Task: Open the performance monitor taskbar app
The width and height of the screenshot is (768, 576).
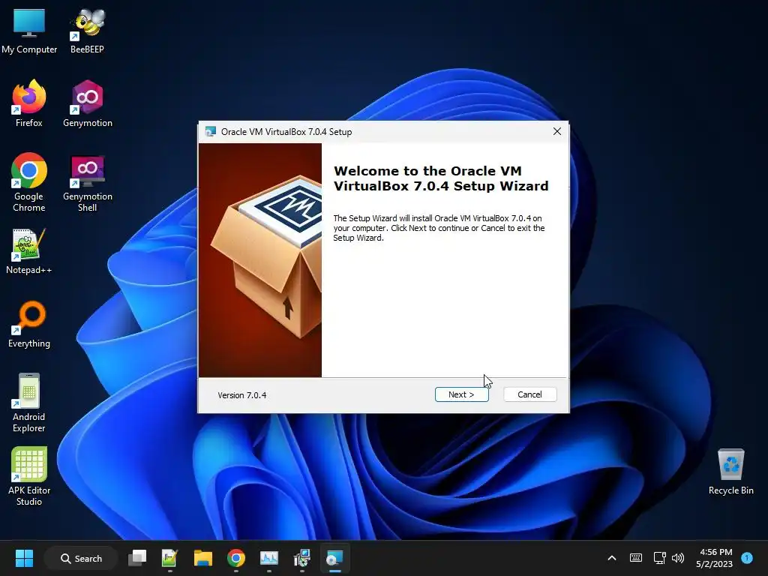Action: [x=269, y=558]
